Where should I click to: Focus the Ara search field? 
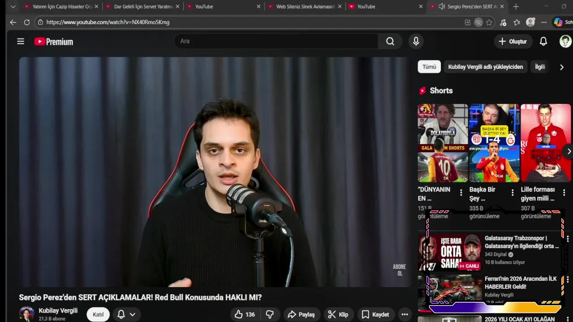click(x=277, y=41)
